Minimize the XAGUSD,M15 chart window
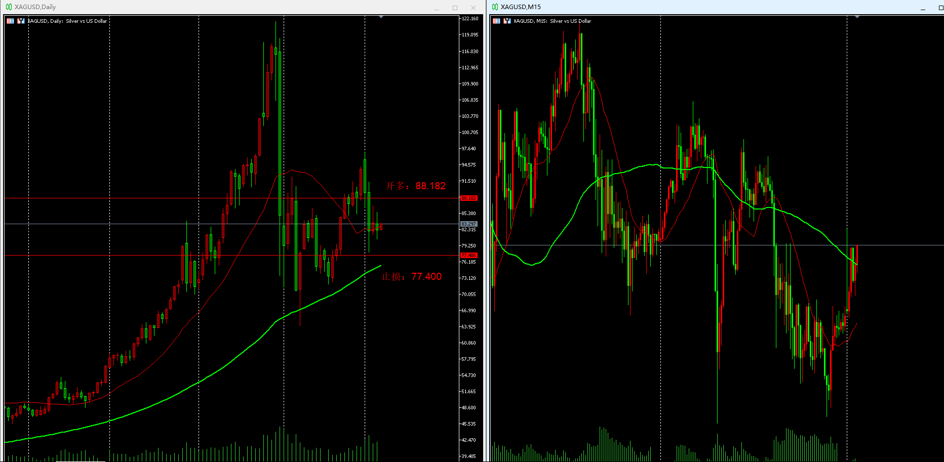944x462 pixels. [923, 8]
